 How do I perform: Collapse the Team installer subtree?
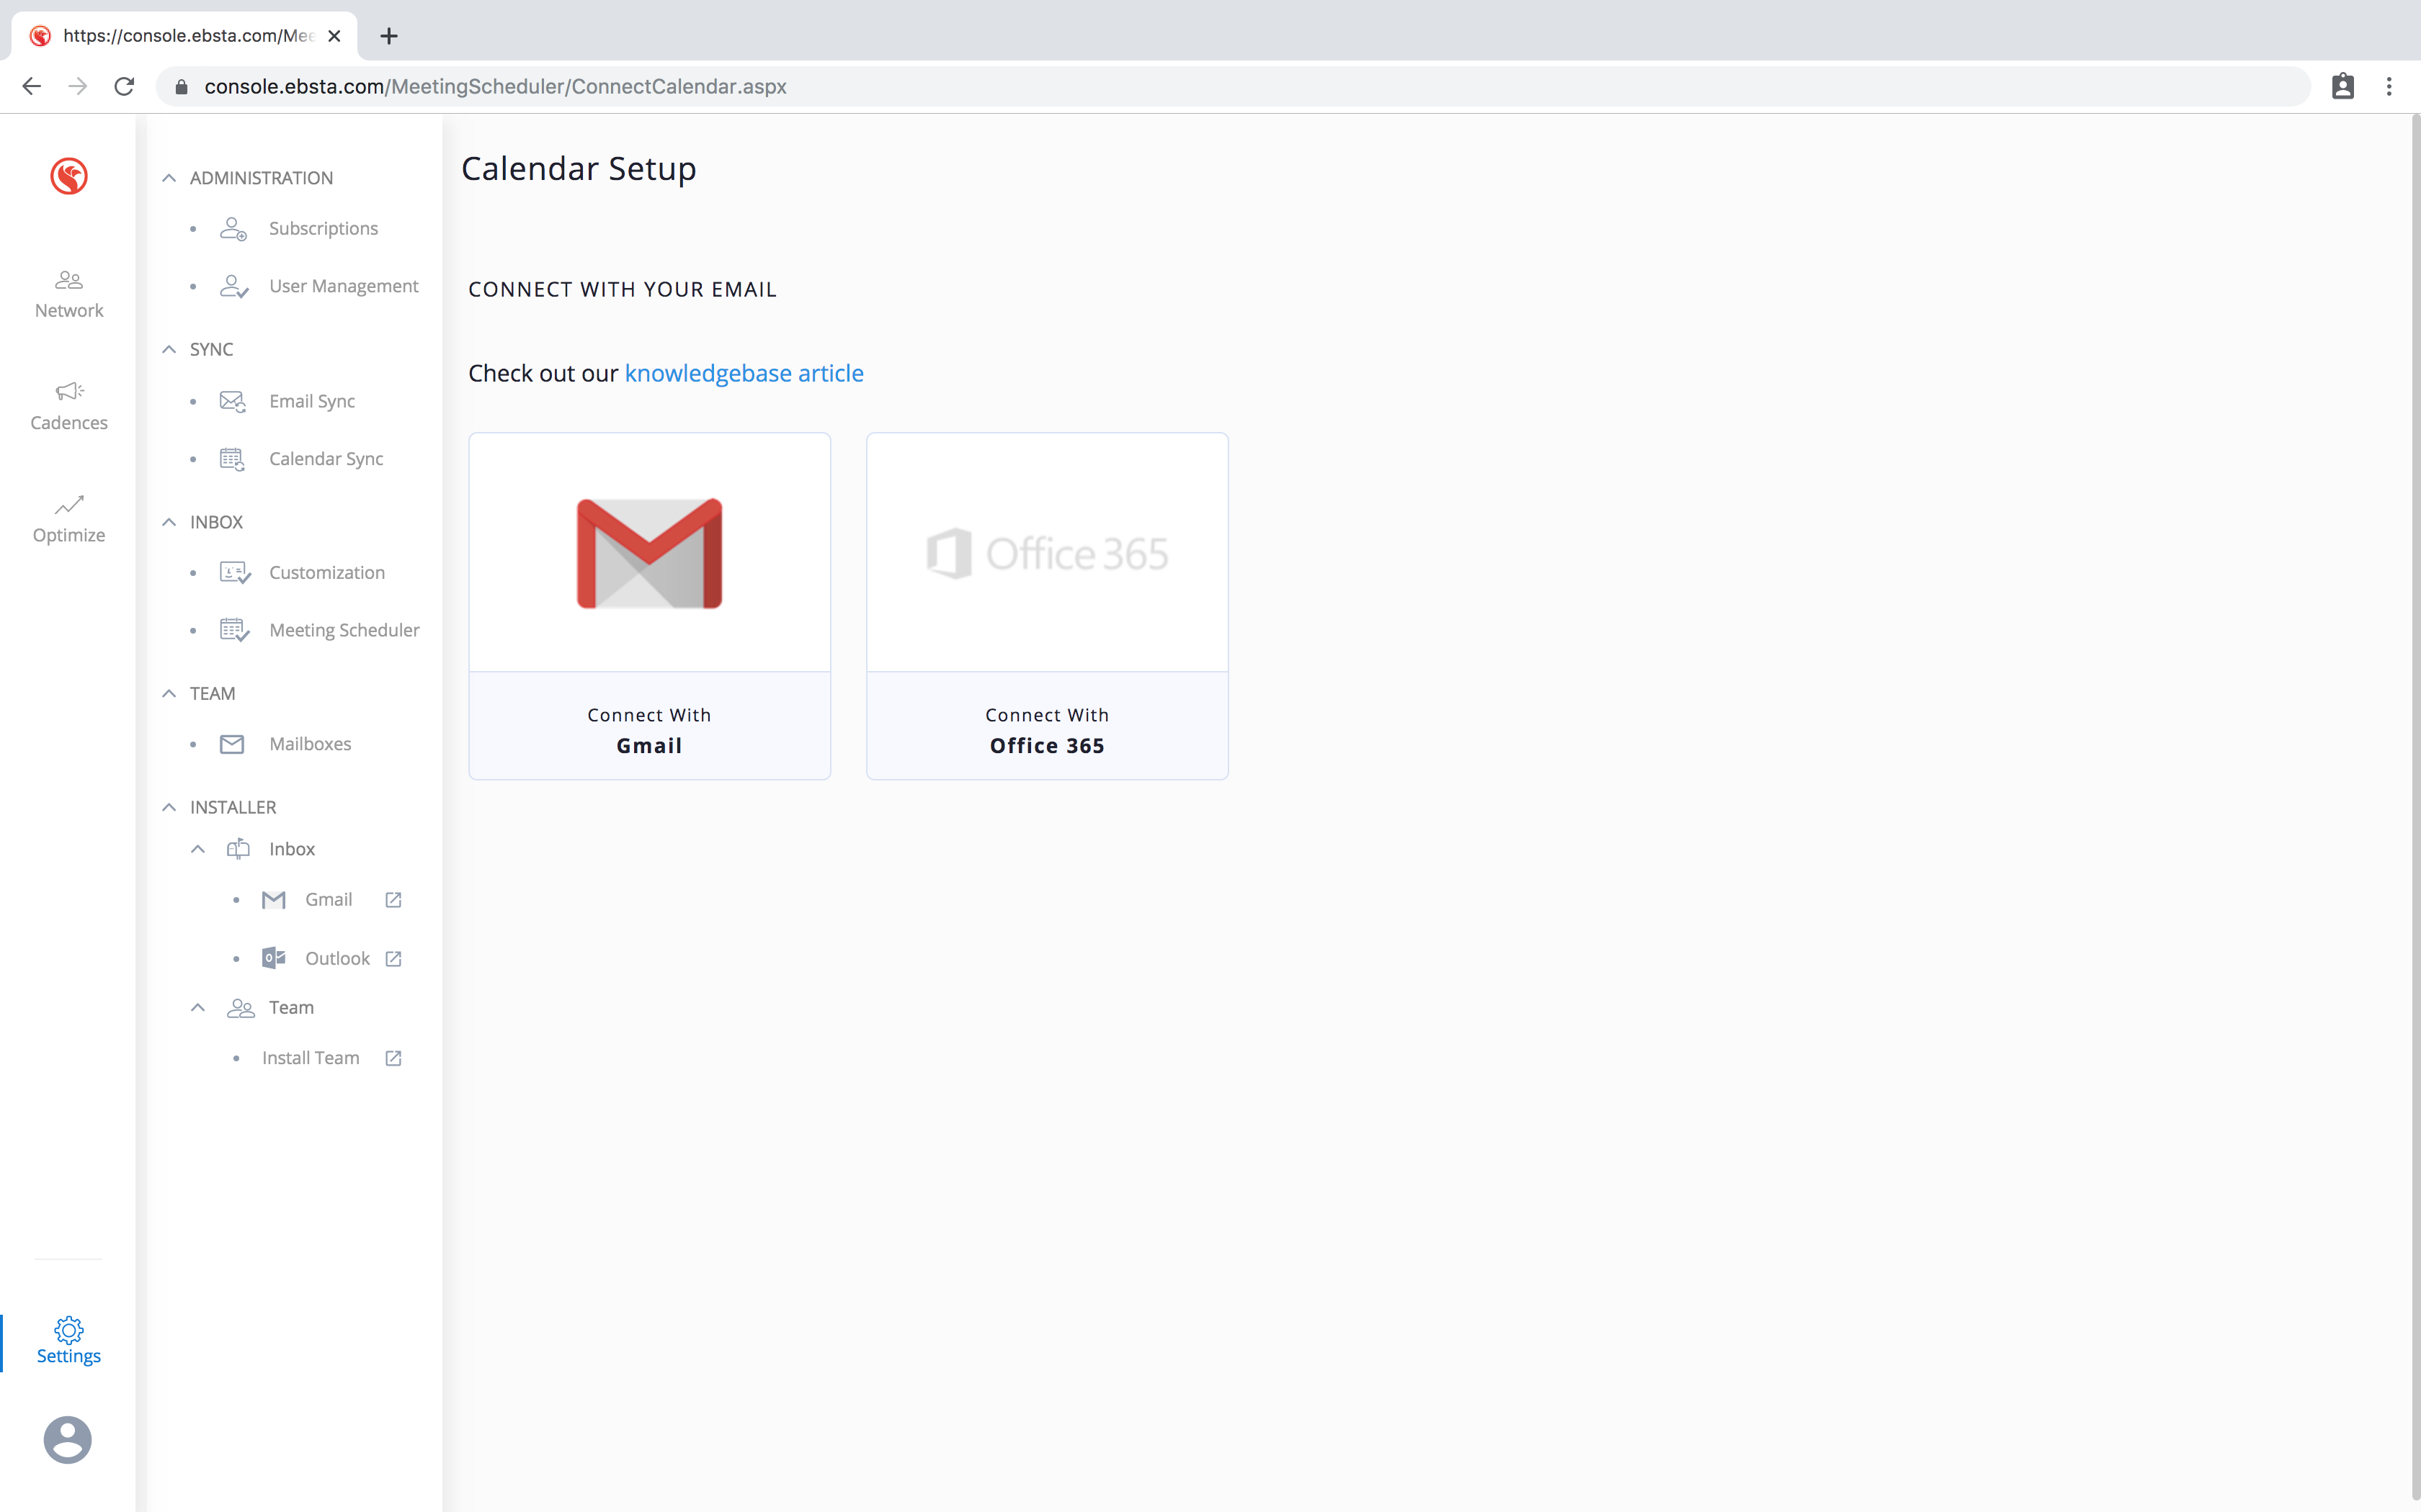tap(198, 1007)
